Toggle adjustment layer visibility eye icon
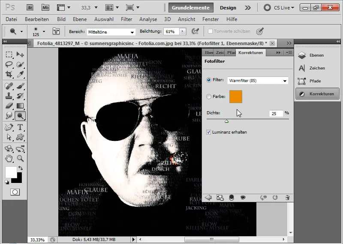Screen dimensions: 343x244 243,198
